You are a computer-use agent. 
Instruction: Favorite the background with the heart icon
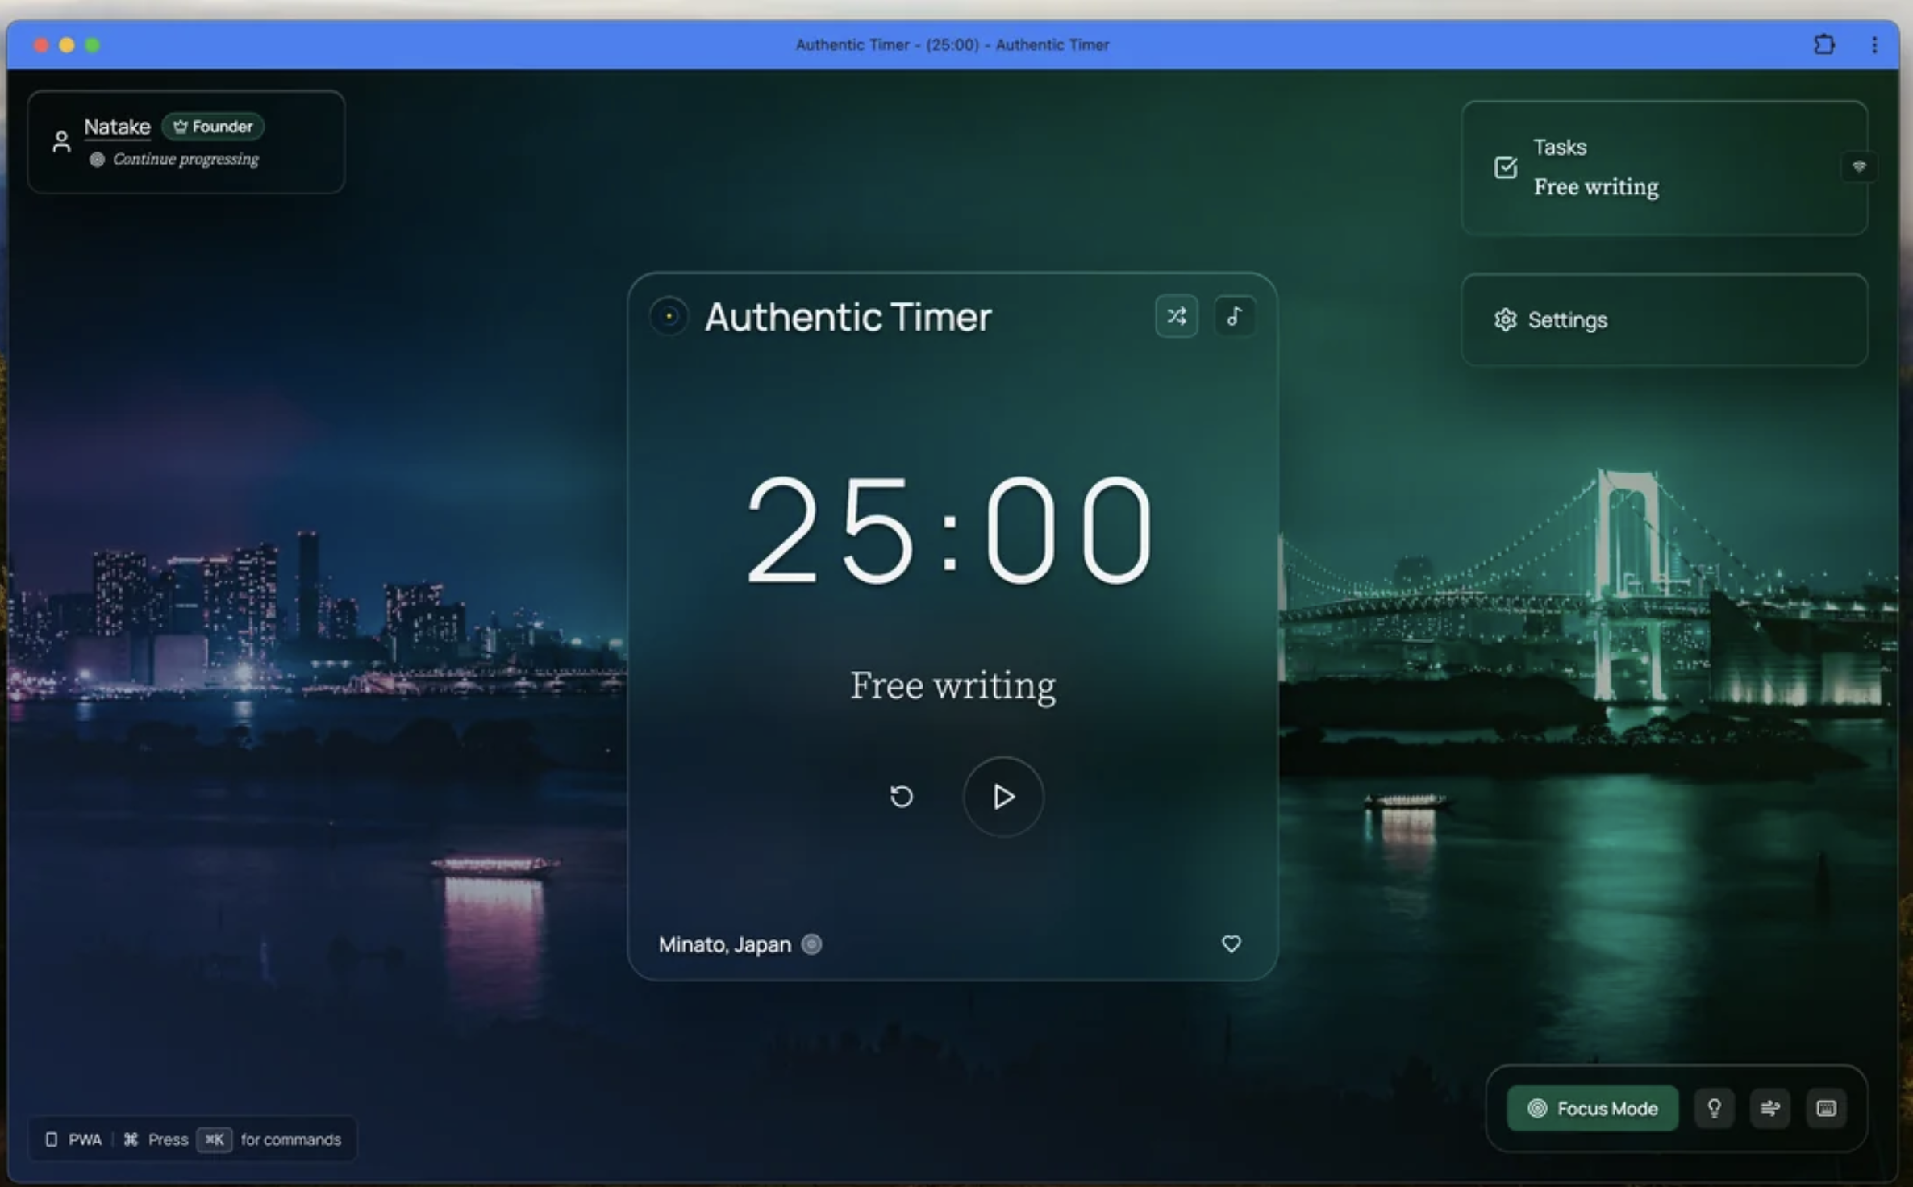click(1231, 943)
